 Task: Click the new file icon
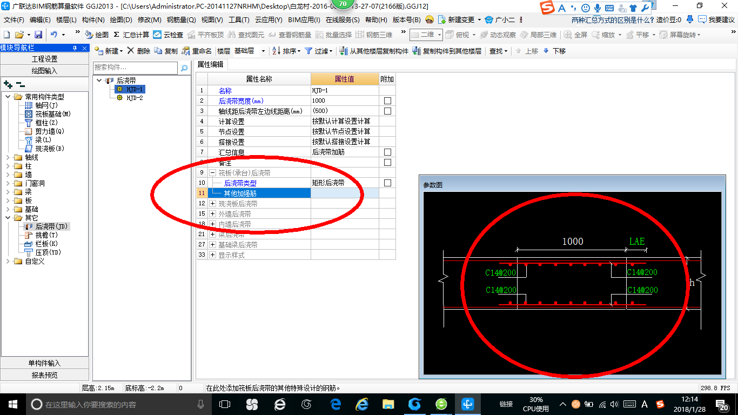7,35
